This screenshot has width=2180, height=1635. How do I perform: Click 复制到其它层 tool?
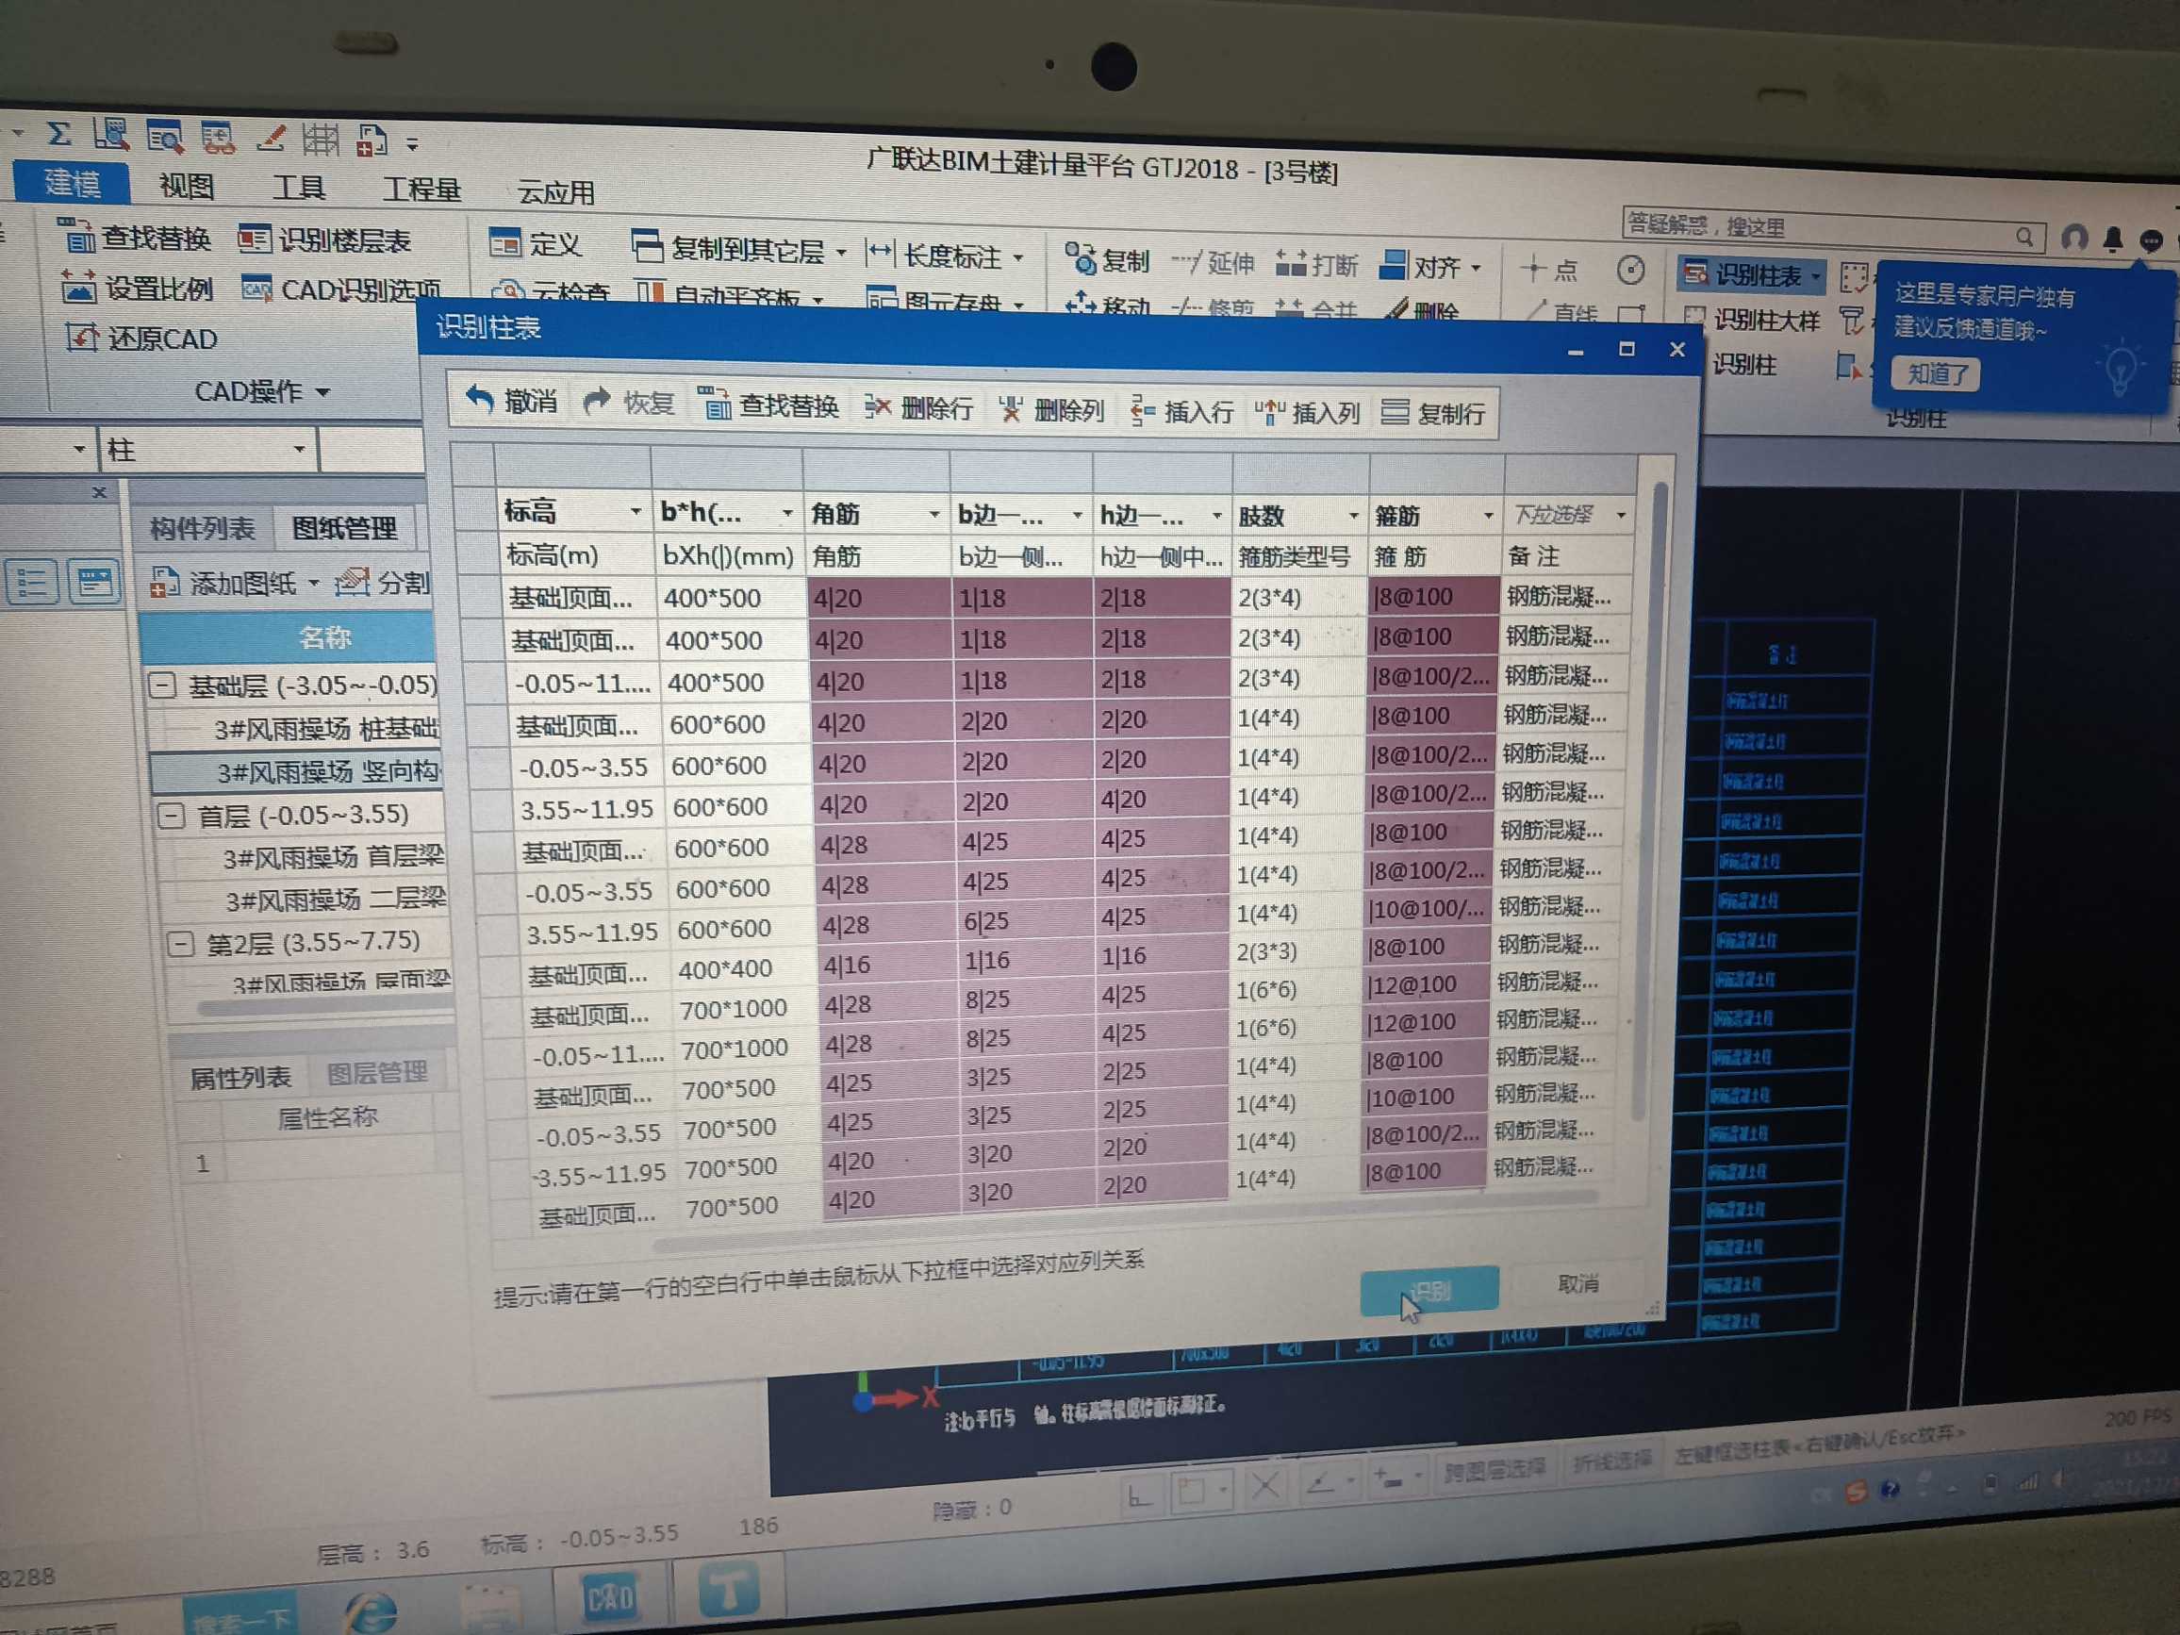pos(739,249)
